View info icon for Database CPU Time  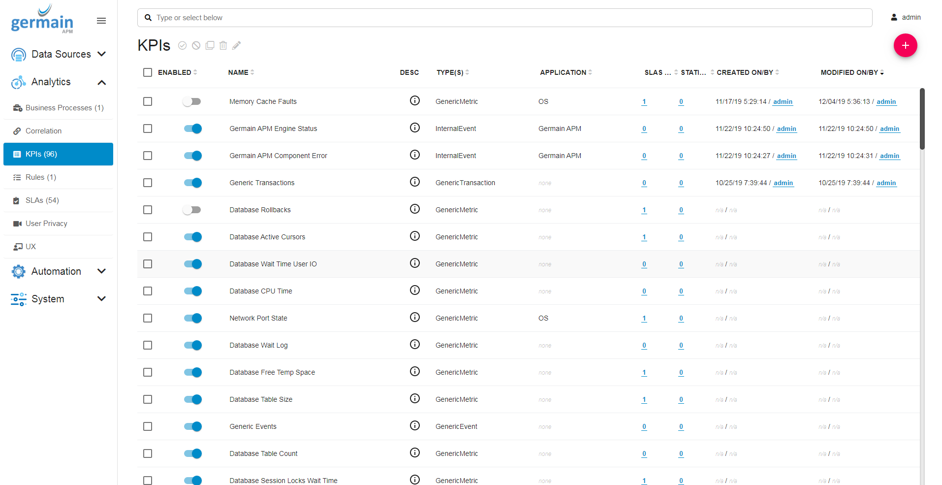coord(415,291)
